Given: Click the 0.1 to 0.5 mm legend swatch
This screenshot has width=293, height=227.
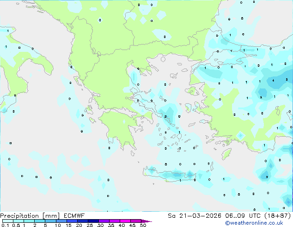Looking at the screenshot, I should [x=8, y=221].
